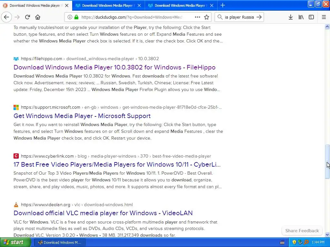Click the Microsoft logo beside support.microsoft.com
The width and height of the screenshot is (330, 247).
point(16,107)
